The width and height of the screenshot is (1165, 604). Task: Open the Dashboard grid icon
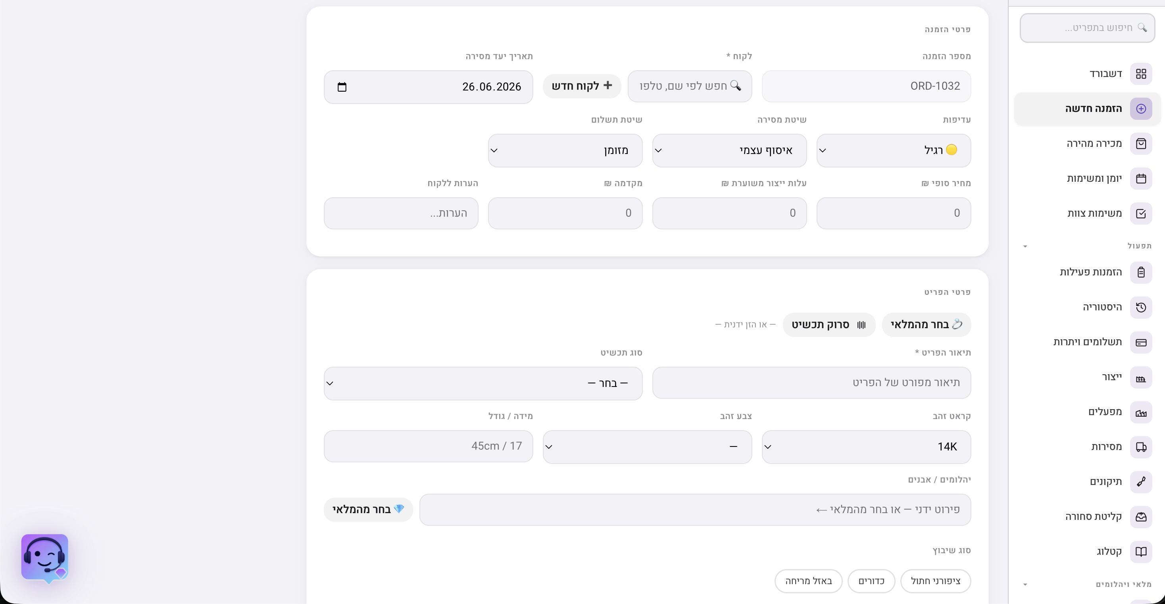(x=1140, y=74)
